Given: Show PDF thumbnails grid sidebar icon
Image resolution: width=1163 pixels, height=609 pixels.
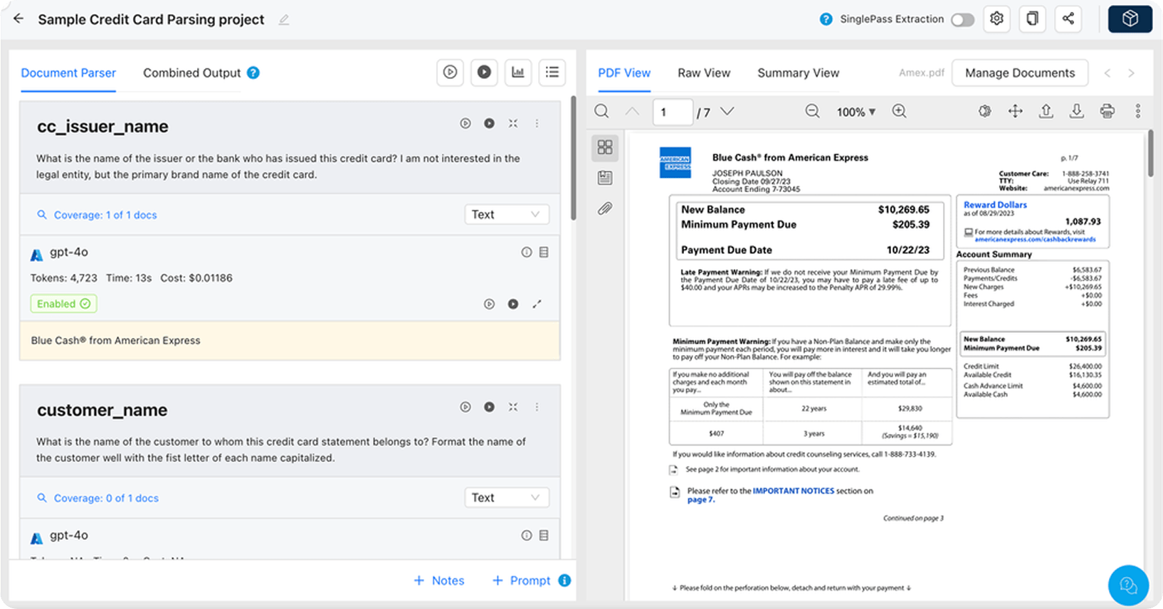Looking at the screenshot, I should [x=605, y=147].
